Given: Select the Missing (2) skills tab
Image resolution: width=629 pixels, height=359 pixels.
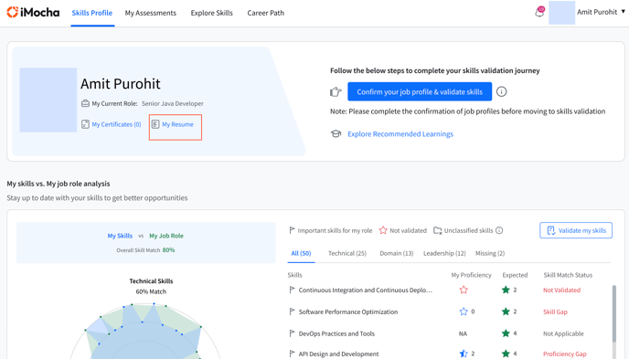Looking at the screenshot, I should pyautogui.click(x=490, y=253).
